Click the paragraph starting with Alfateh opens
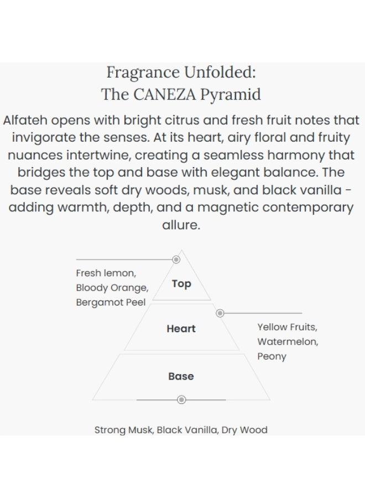Screen dimensions: 365x498 181,164
